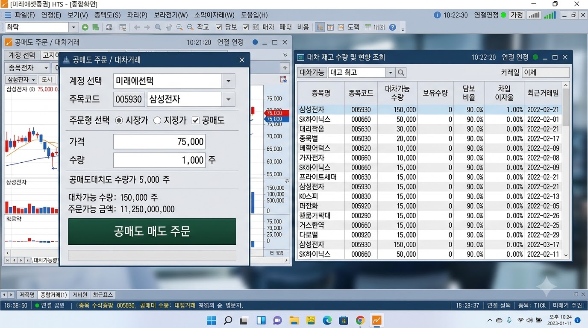This screenshot has height=328, width=588.
Task: Click the gray magnifier search icon in toolbar
Action: coord(158,27)
